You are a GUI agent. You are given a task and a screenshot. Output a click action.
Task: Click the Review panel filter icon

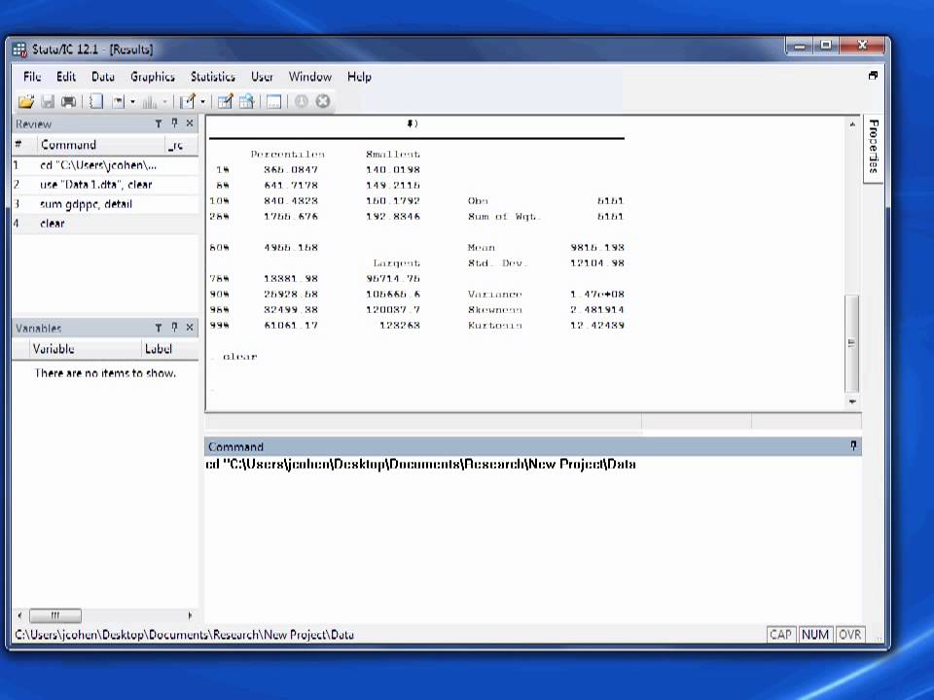coord(159,123)
